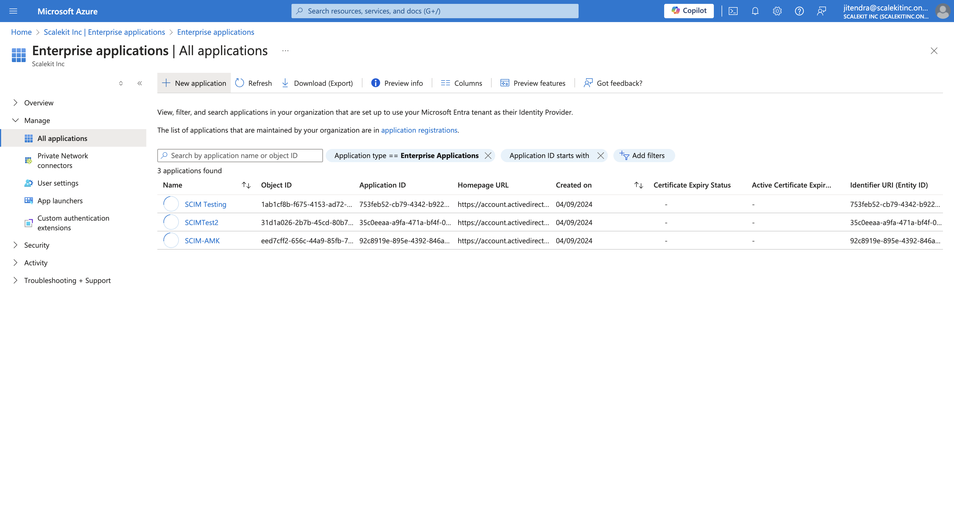This screenshot has width=954, height=529.
Task: Edit Application type Enterprise Applications filter
Action: coord(406,155)
